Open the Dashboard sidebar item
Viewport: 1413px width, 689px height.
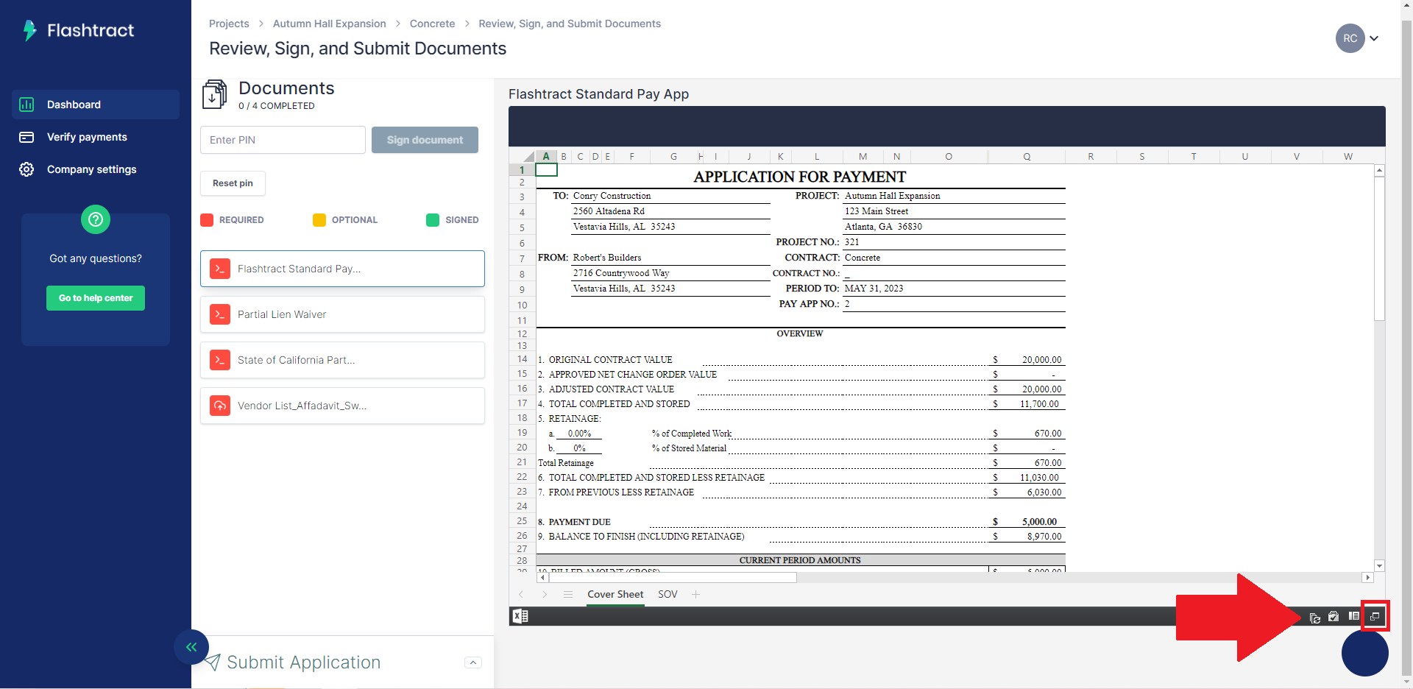tap(96, 105)
